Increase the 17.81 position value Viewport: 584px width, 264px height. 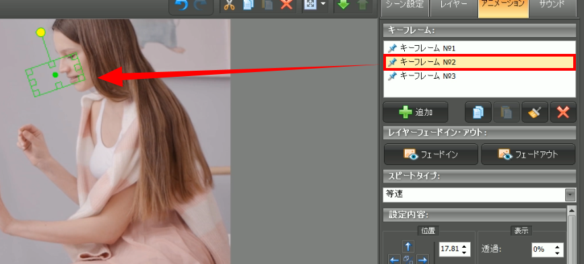(464, 246)
